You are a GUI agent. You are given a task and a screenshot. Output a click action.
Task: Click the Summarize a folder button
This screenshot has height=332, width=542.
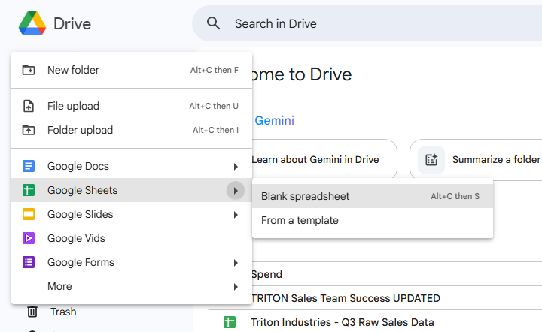[x=482, y=159]
